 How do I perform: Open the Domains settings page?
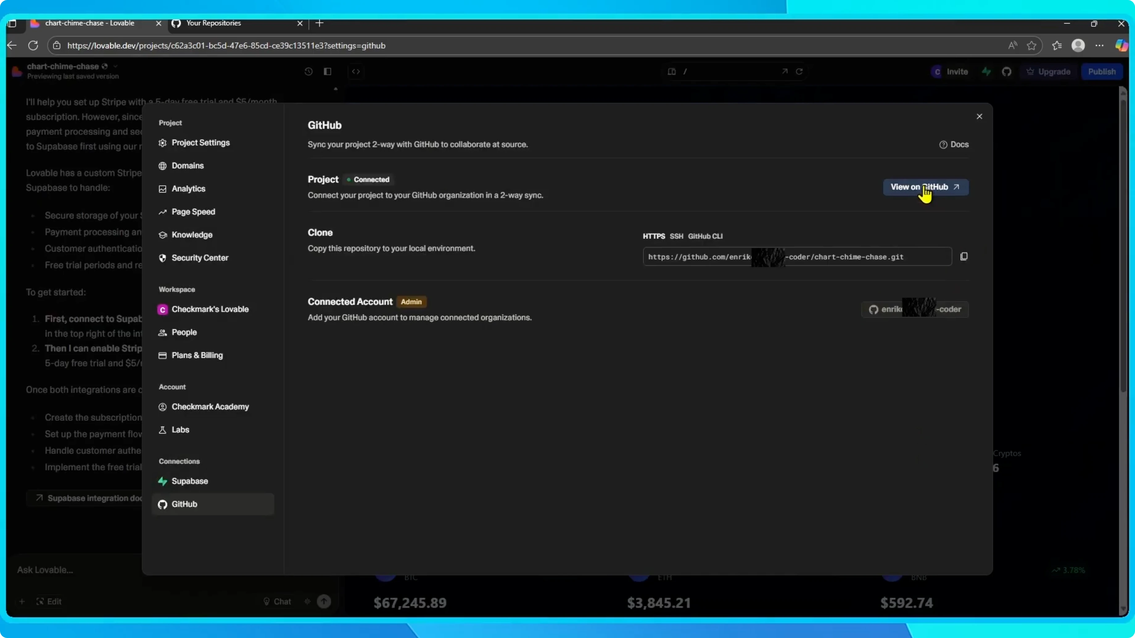click(213, 166)
